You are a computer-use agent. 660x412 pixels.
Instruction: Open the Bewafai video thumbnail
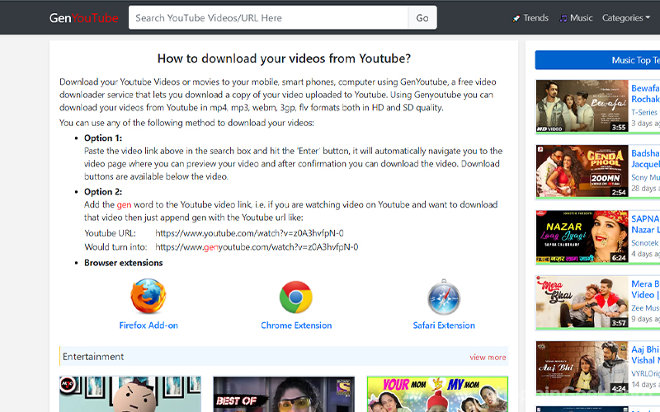(582, 106)
